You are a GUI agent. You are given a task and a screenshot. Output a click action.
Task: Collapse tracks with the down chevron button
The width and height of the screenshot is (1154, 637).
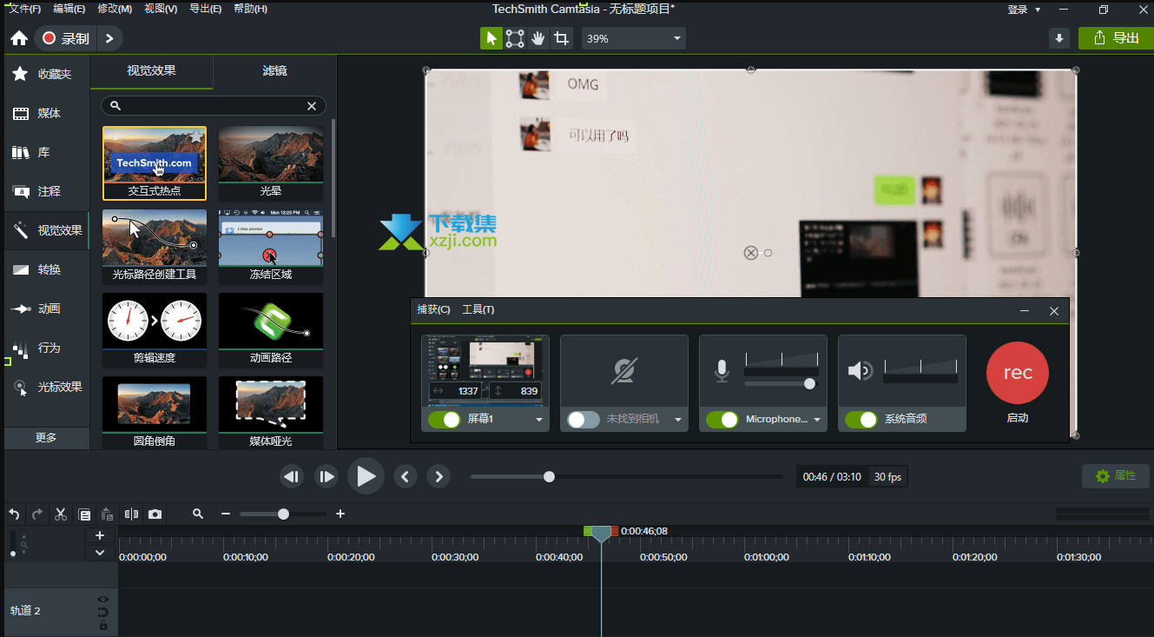tap(100, 553)
